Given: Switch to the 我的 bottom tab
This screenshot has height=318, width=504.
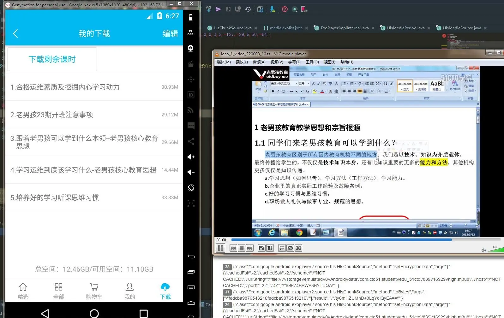Looking at the screenshot, I should coord(129,291).
